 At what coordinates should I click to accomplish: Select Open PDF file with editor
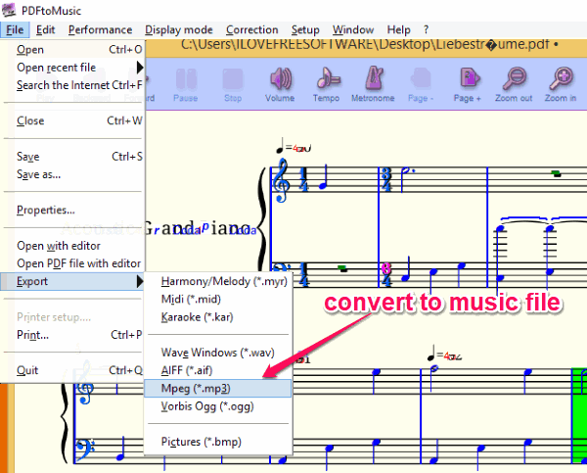(73, 263)
